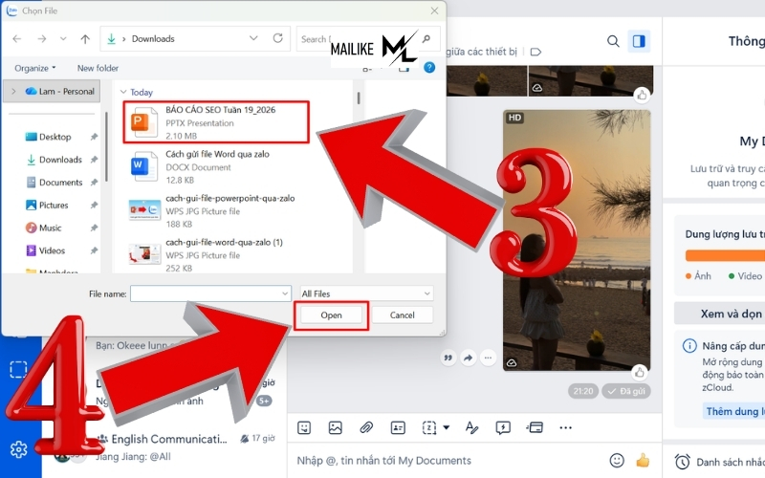The height and width of the screenshot is (478, 765).
Task: Quote reply to the photo message
Action: pyautogui.click(x=448, y=358)
